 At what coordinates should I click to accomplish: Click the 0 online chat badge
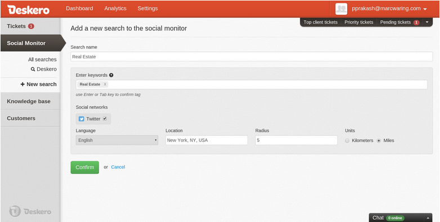click(395, 218)
